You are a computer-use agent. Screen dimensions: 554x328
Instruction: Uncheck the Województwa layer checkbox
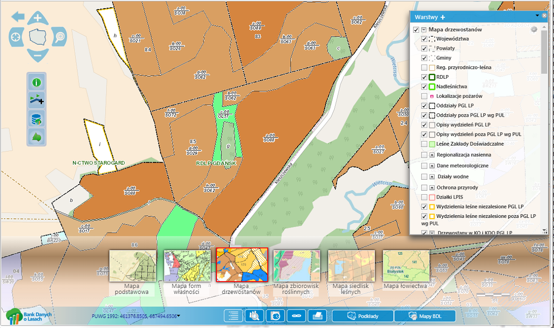coord(424,39)
